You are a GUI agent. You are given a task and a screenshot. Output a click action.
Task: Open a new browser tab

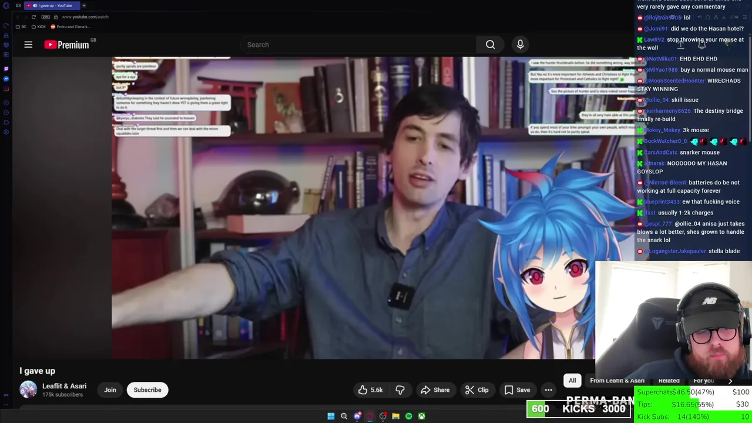pos(84,5)
